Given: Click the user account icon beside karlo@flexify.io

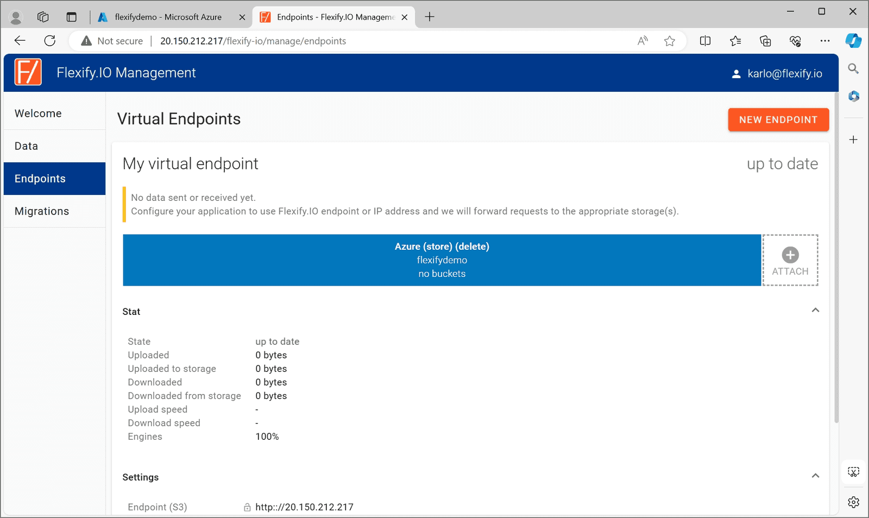Looking at the screenshot, I should point(736,73).
